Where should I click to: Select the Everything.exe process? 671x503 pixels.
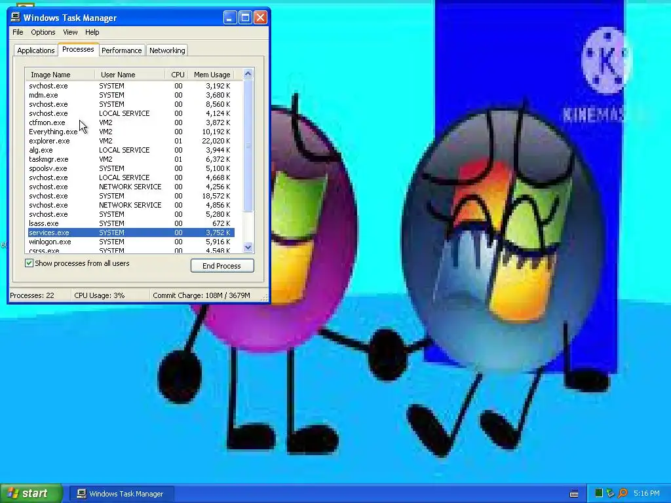click(131, 132)
